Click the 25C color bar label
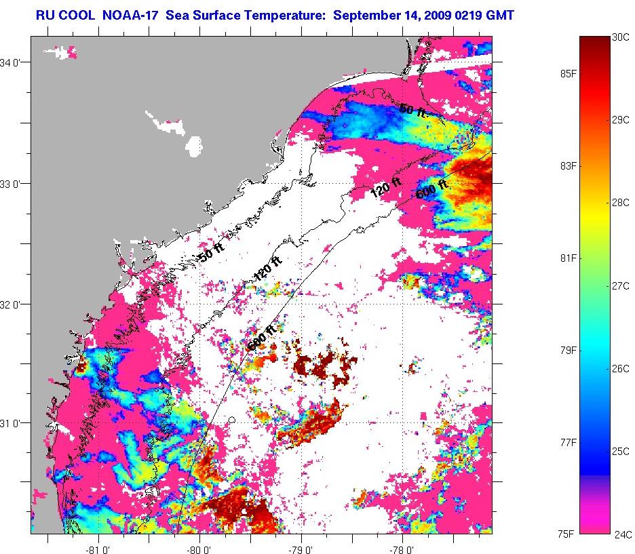This screenshot has height=554, width=635. tap(621, 451)
